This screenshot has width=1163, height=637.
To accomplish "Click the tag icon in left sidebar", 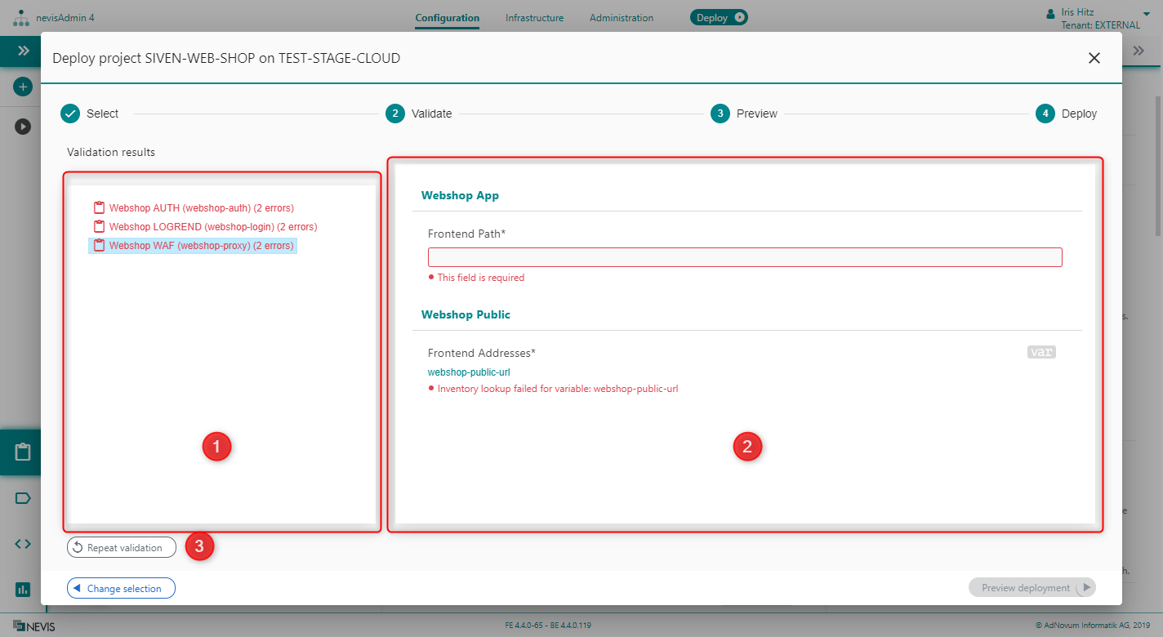I will tap(22, 498).
